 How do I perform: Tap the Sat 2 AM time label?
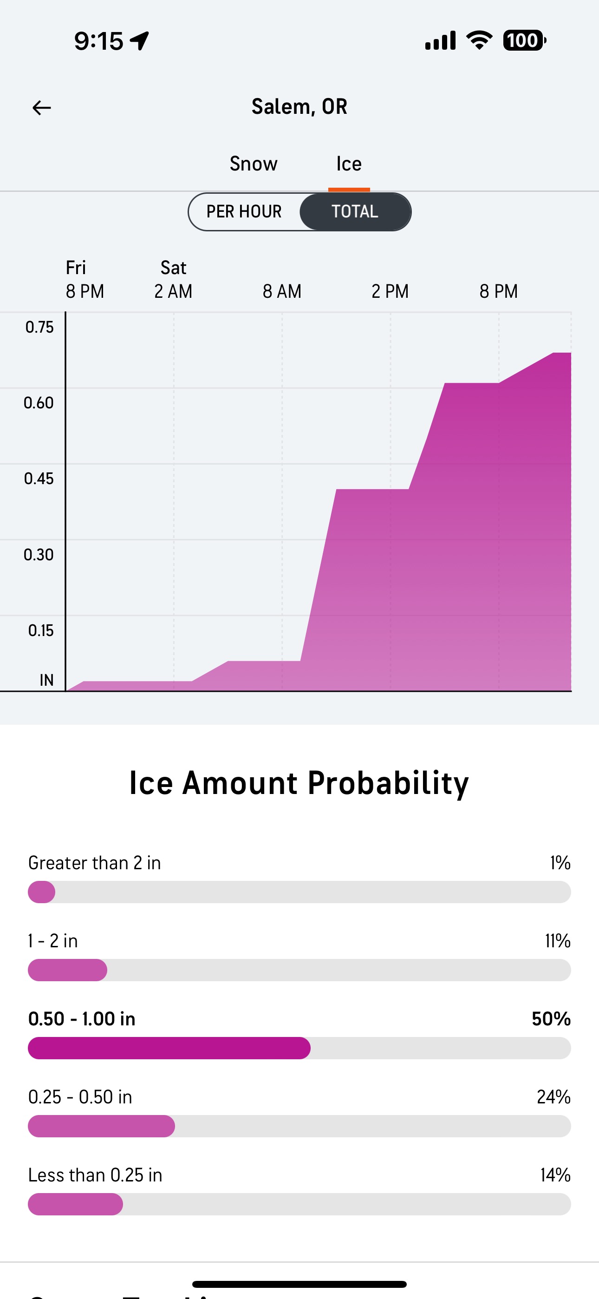point(174,280)
